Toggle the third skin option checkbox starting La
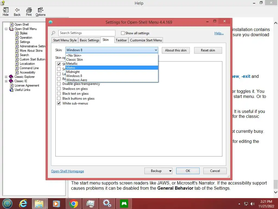 point(59,74)
